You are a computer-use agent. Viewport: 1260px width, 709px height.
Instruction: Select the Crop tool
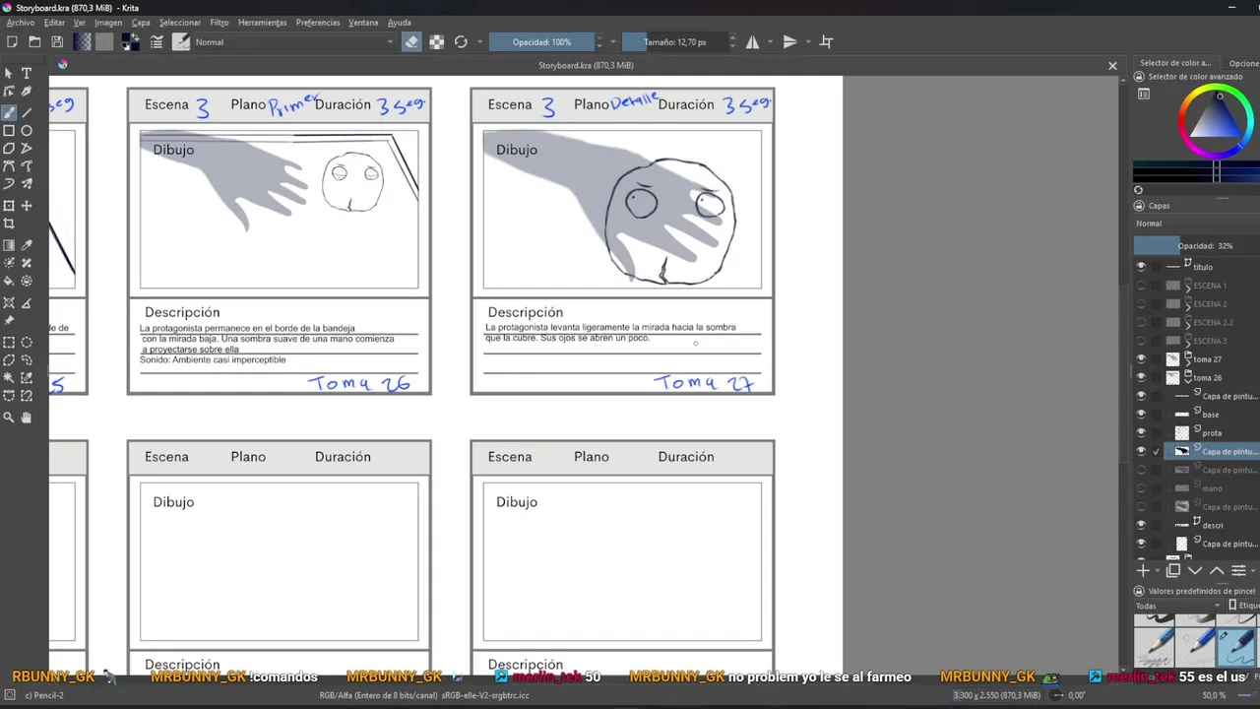click(9, 224)
